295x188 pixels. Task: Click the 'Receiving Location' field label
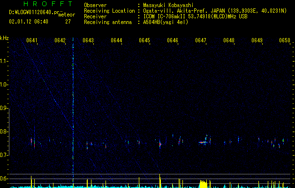coord(109,11)
